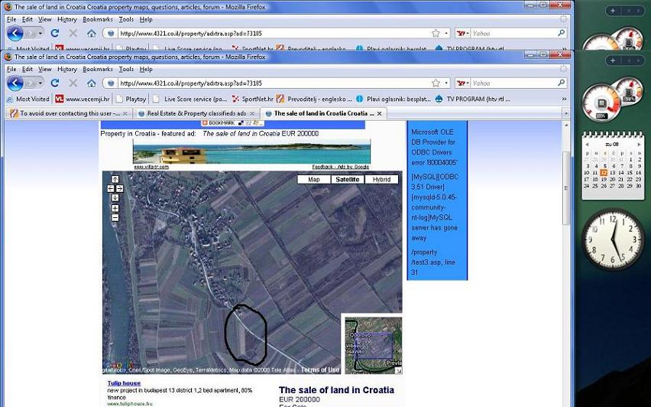
Task: Open the www.vecernji.hr bookmark
Action: coord(83,99)
